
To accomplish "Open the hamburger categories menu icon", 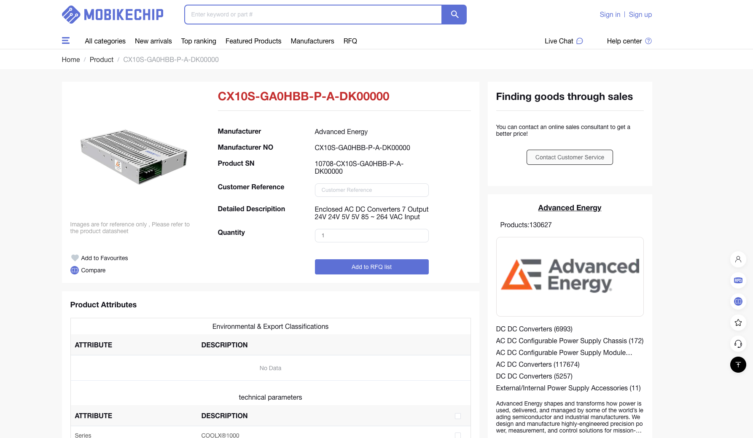I will (66, 41).
